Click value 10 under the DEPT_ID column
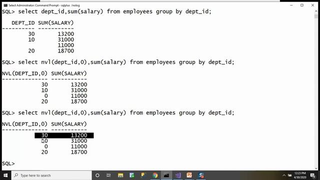Screen dimensions: 320x180 click(31, 39)
